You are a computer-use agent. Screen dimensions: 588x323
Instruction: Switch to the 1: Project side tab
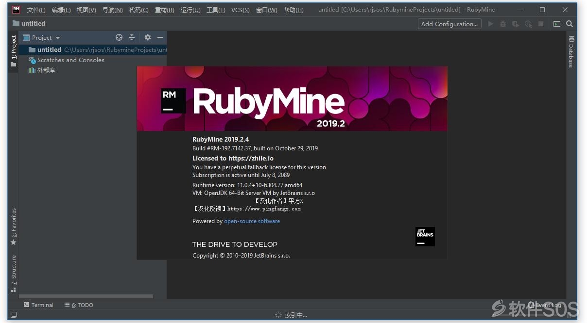14,51
